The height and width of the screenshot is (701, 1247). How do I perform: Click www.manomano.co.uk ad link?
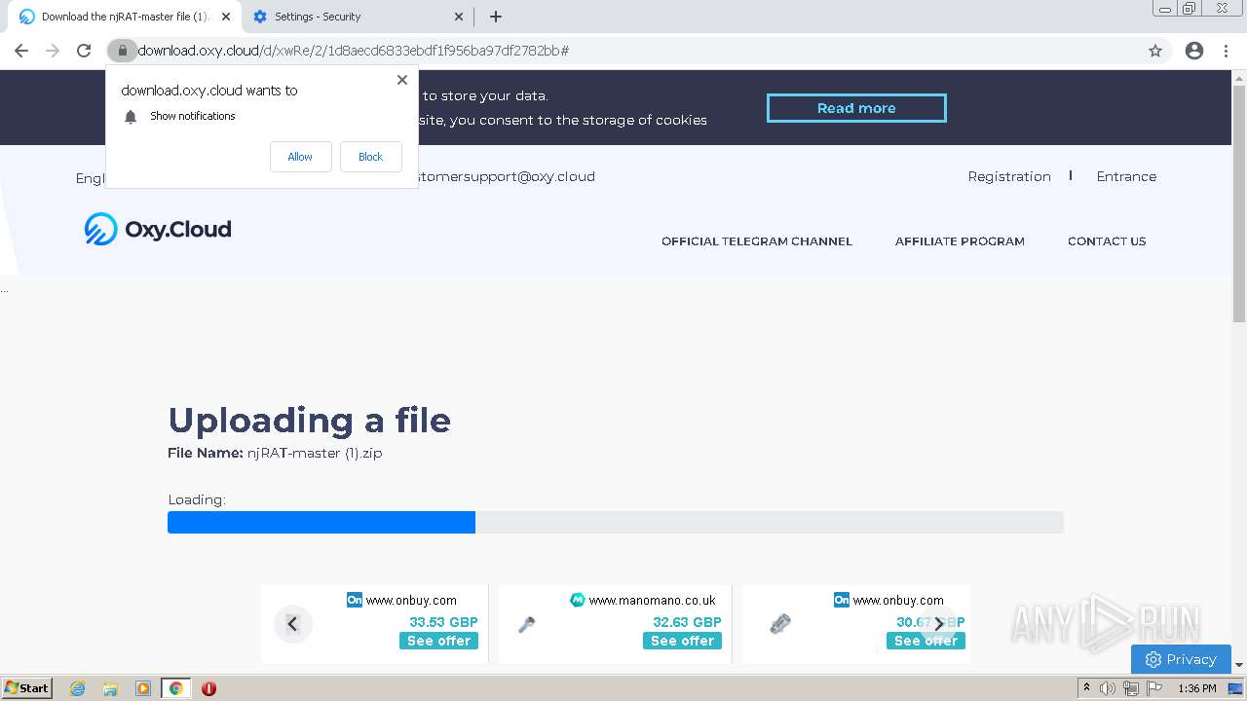click(652, 601)
